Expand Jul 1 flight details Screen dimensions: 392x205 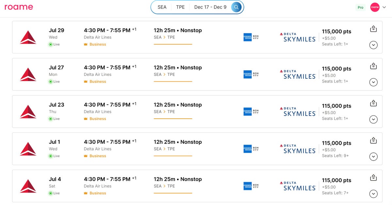coord(373,157)
